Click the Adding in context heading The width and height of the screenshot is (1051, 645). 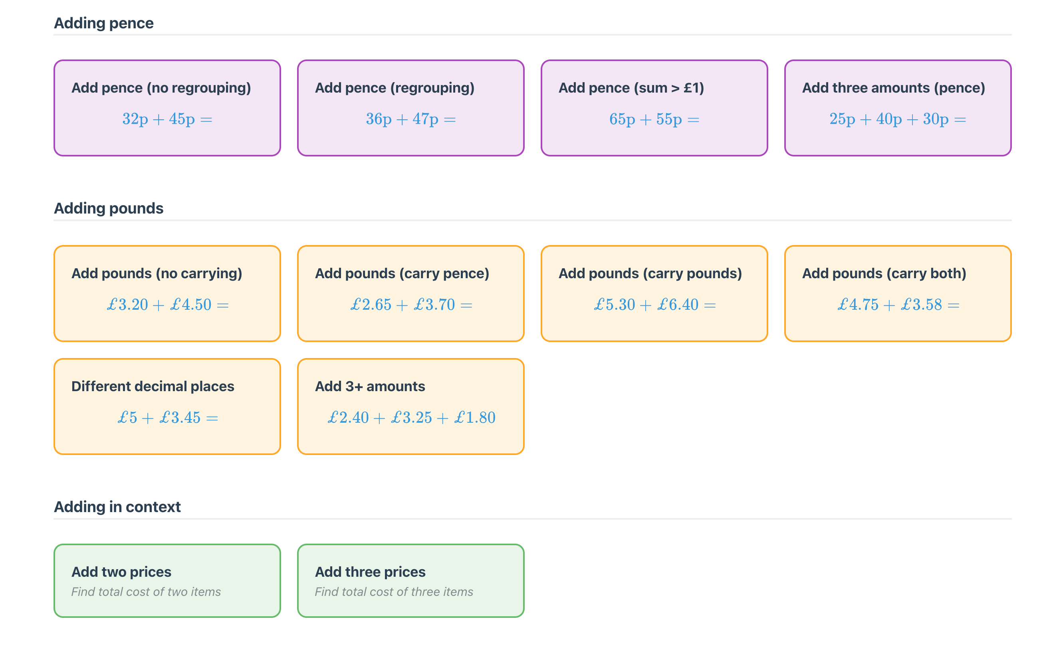pyautogui.click(x=117, y=507)
